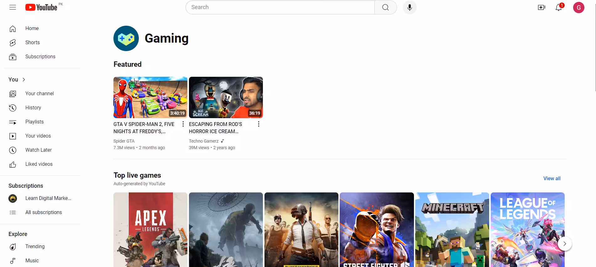Open the Ice Scream video thumbnail
Screen dimensions: 596x267
(226, 97)
